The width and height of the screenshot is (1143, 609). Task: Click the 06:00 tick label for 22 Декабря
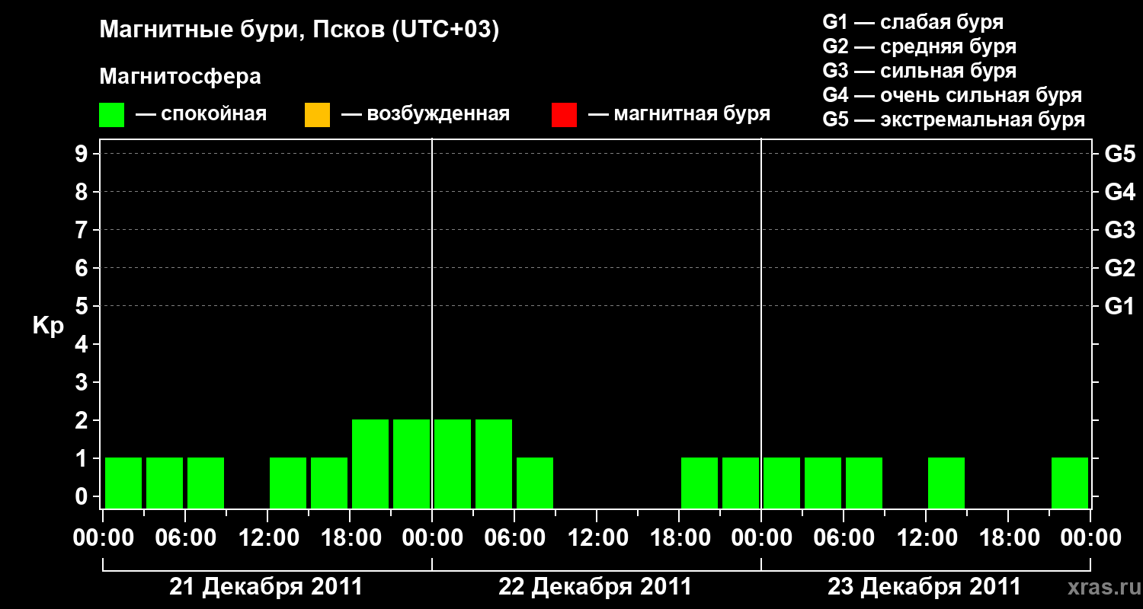click(x=514, y=537)
